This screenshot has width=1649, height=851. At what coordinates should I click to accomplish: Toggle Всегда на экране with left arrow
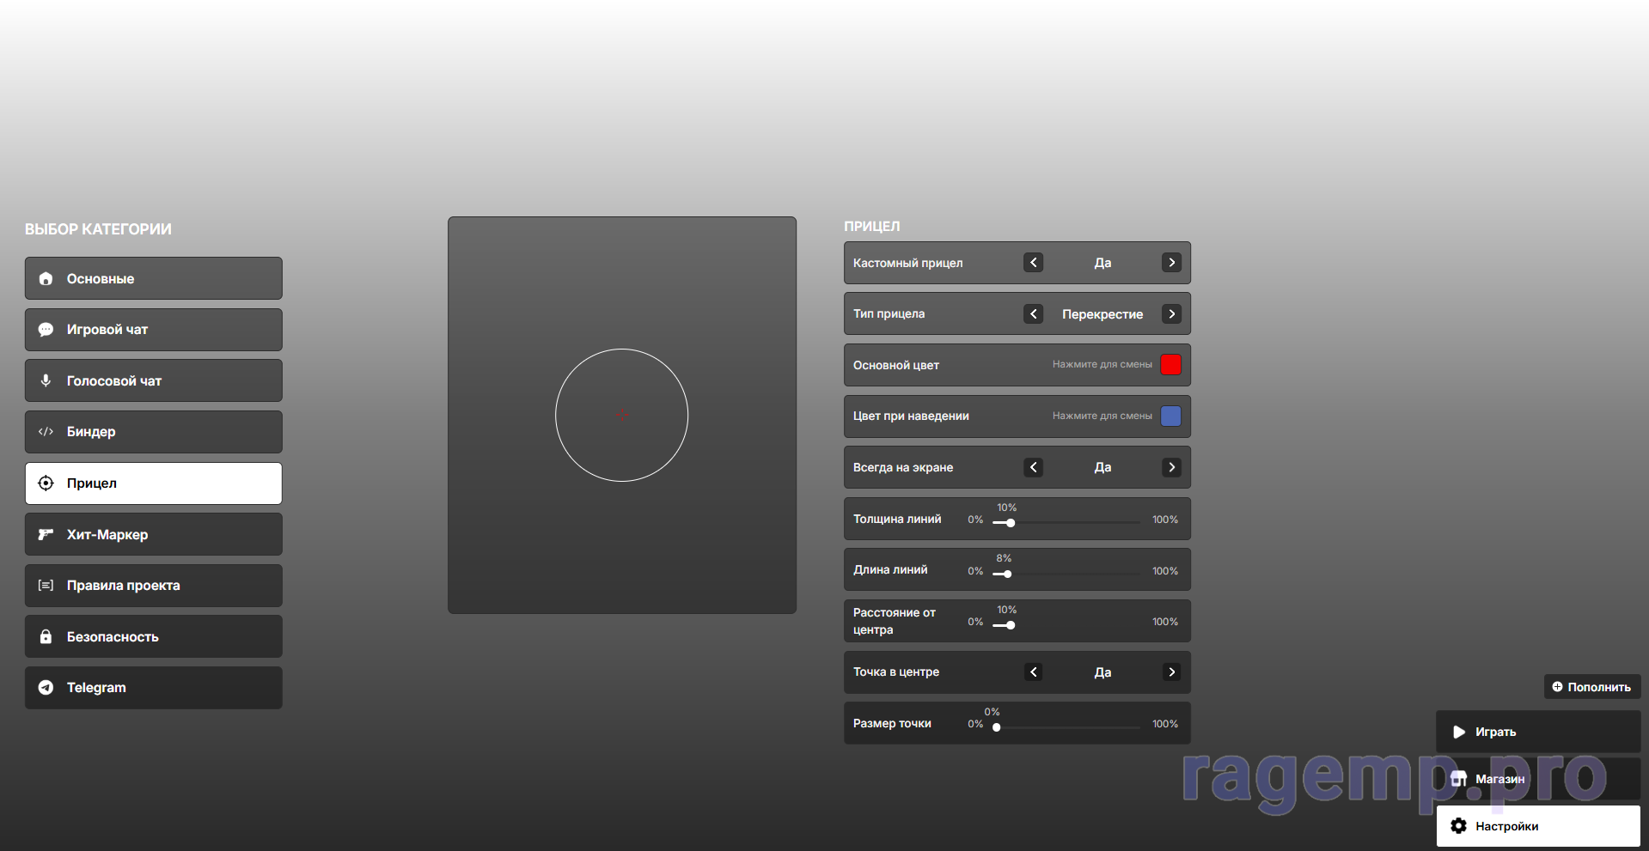[1034, 467]
